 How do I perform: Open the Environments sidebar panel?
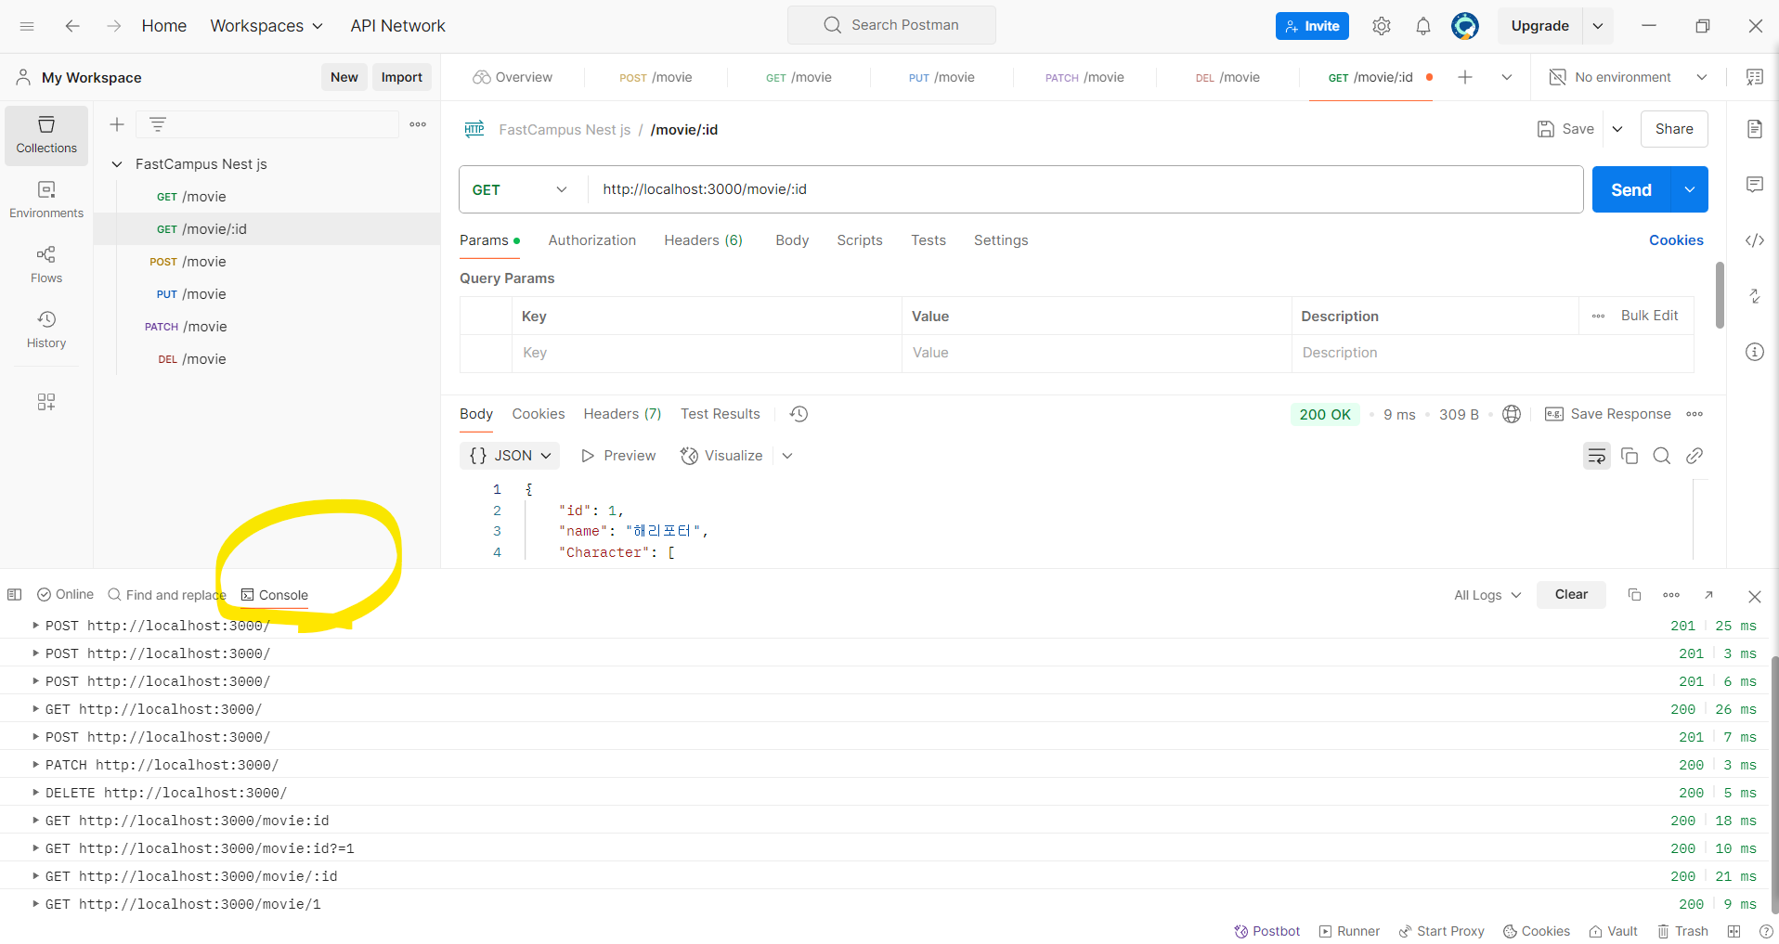click(x=46, y=200)
